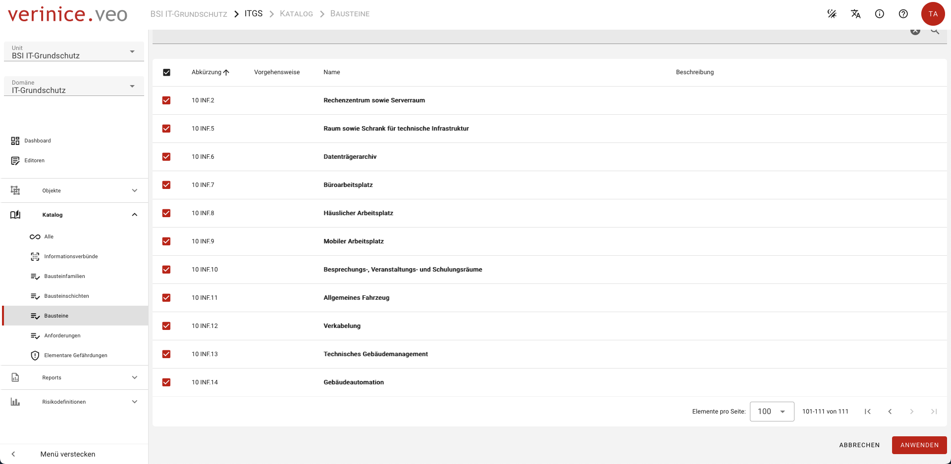Open the Unit BSI IT-Grundschutz dropdown
The width and height of the screenshot is (951, 464).
(74, 52)
